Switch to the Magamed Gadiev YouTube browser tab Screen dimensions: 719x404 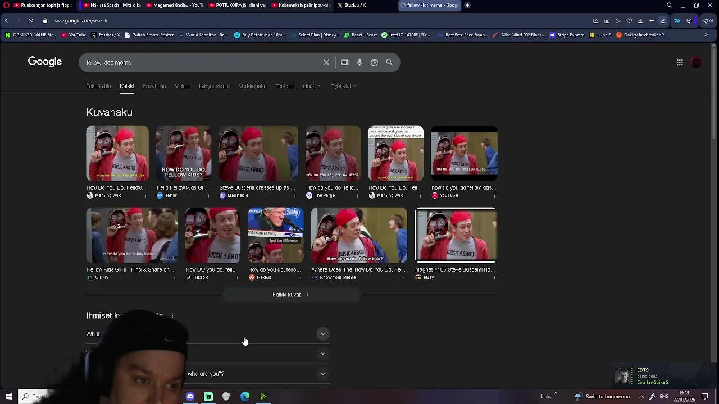pos(175,5)
